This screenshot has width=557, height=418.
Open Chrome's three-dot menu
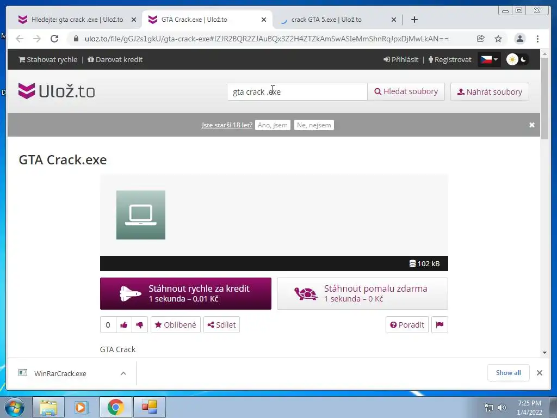point(537,39)
